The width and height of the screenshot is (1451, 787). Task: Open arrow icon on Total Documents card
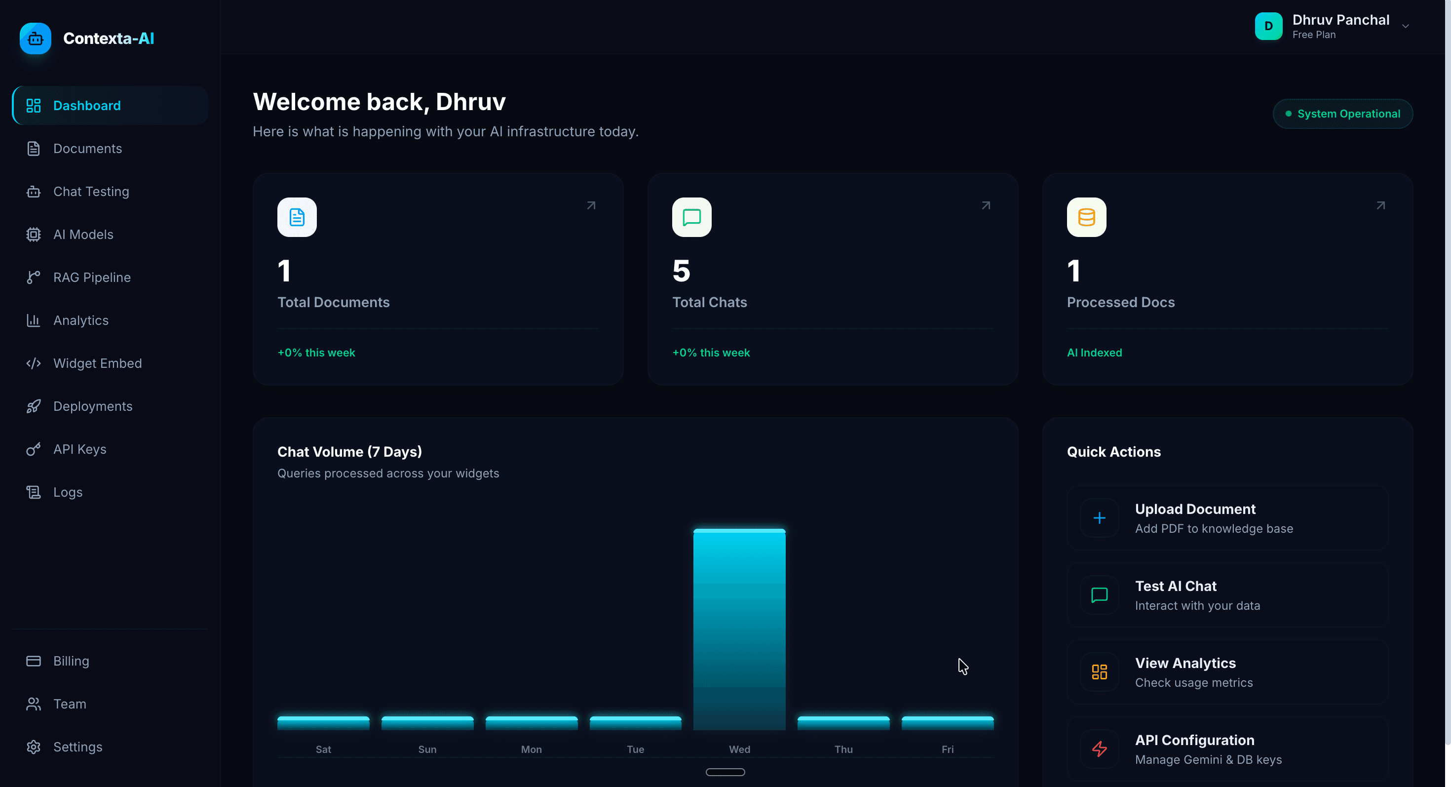(x=591, y=205)
